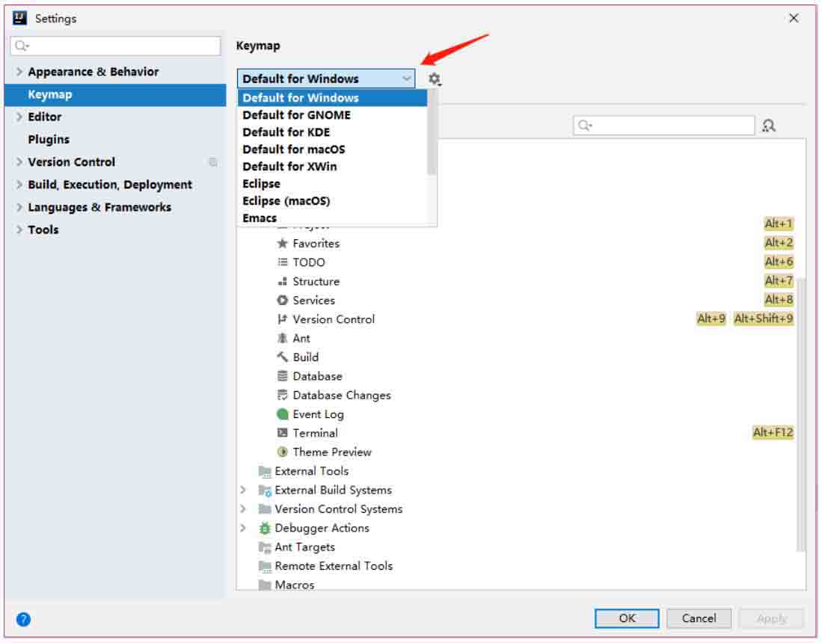822x643 pixels.
Task: Select the Alt+9 shortcut label
Action: (x=711, y=319)
